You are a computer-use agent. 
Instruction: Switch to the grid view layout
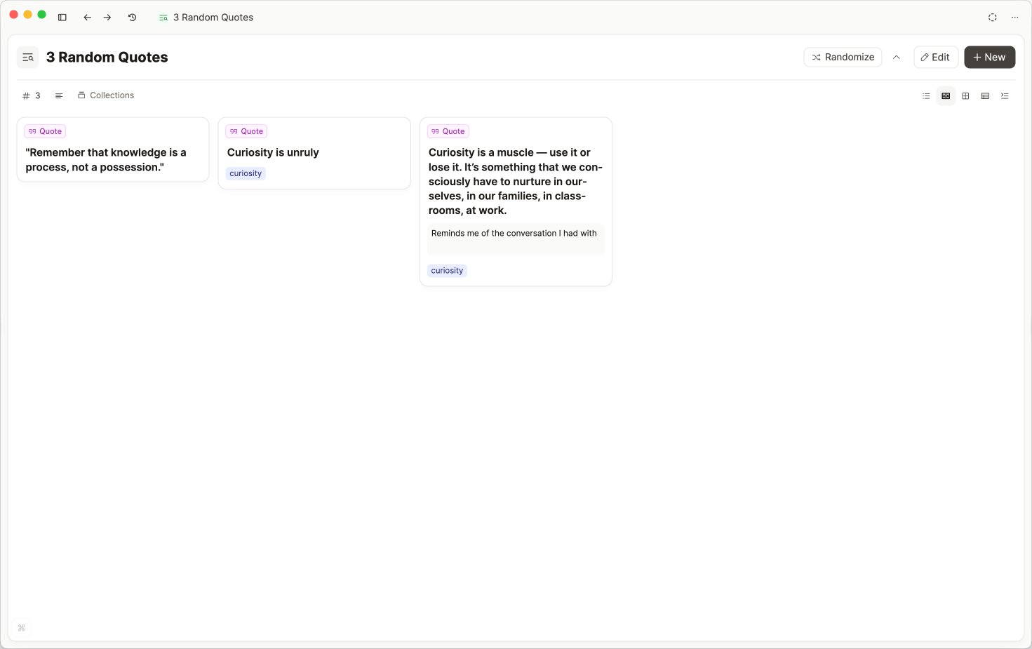(965, 96)
